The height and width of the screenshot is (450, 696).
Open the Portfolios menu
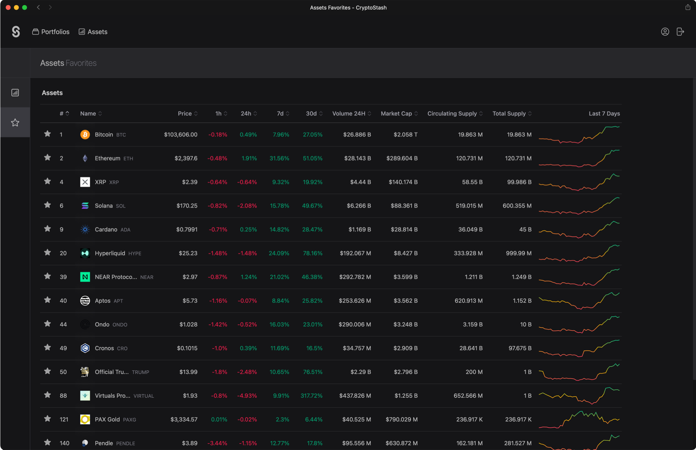(x=51, y=32)
